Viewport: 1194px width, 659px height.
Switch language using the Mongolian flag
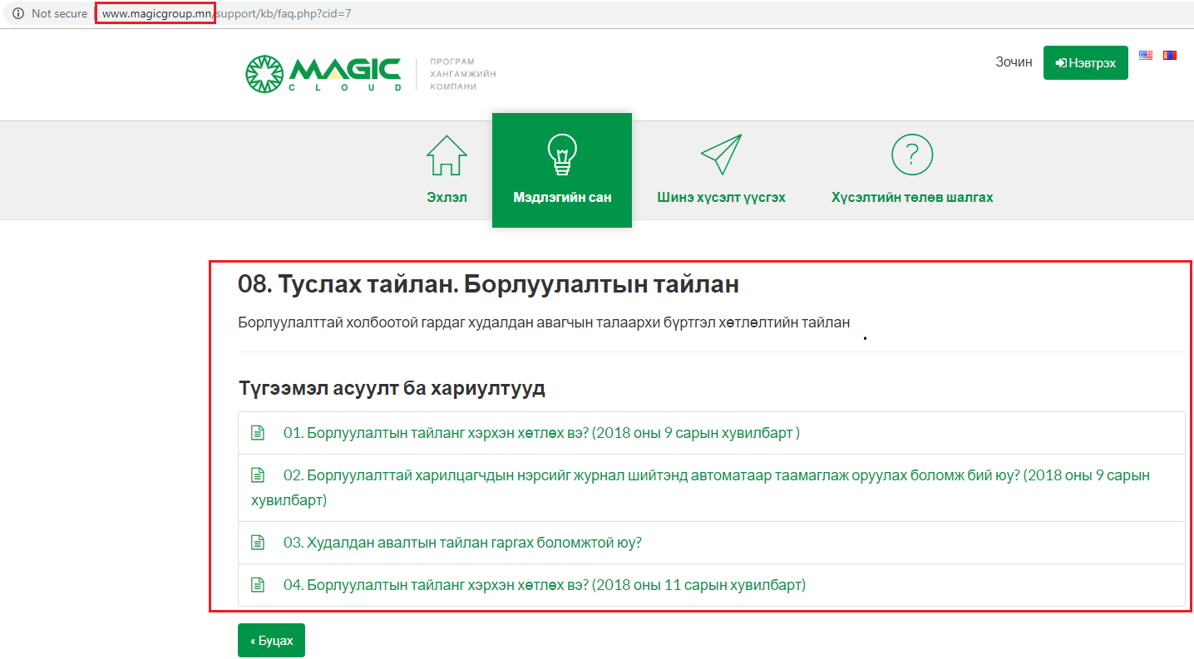coord(1170,56)
